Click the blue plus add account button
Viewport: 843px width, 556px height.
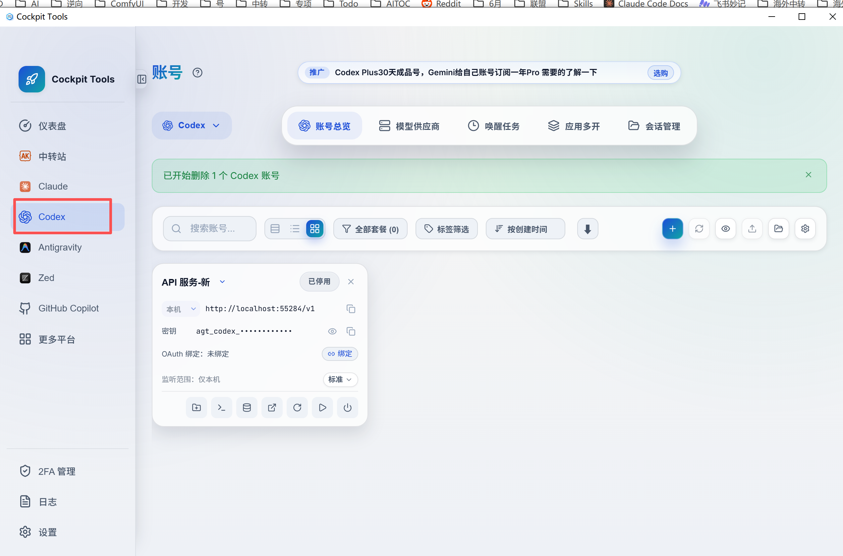click(672, 229)
